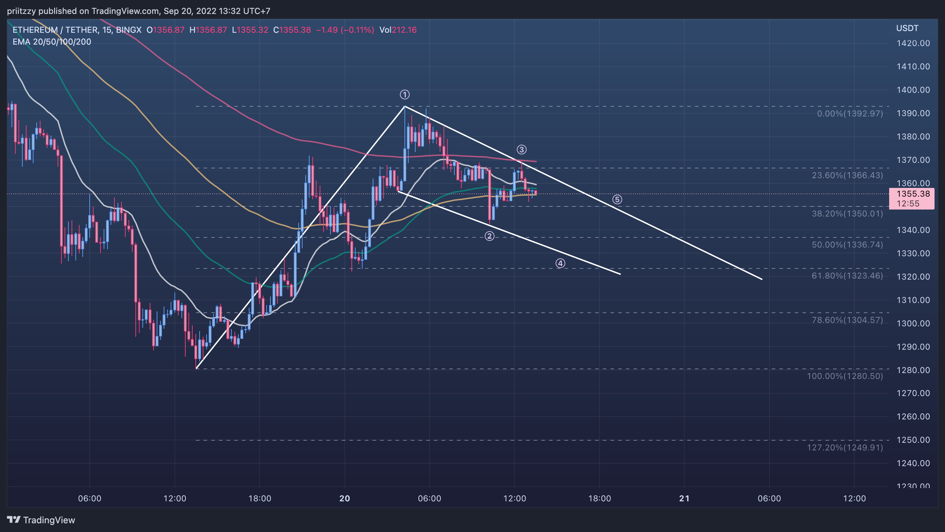Click the '100.00%(1280.50)' Fibonacci label
Image resolution: width=945 pixels, height=532 pixels.
click(845, 376)
